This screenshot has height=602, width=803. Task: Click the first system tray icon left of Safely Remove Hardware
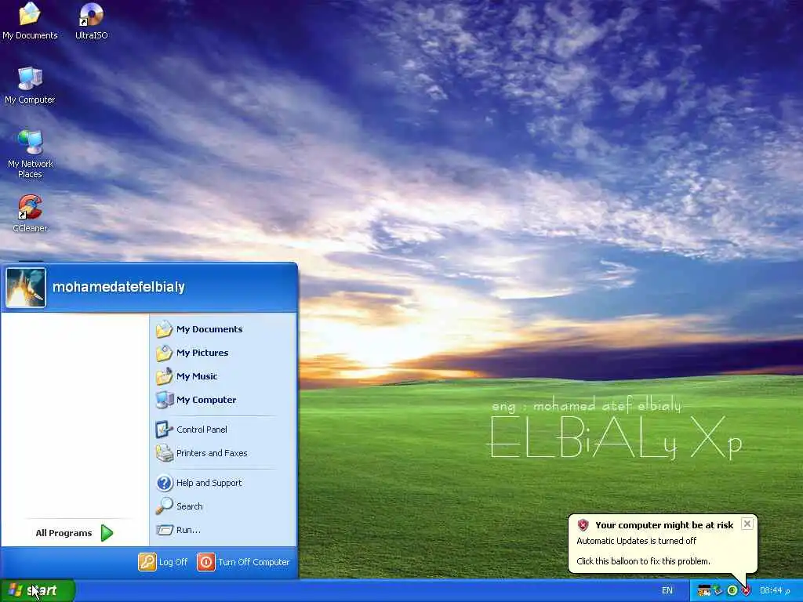(x=704, y=591)
